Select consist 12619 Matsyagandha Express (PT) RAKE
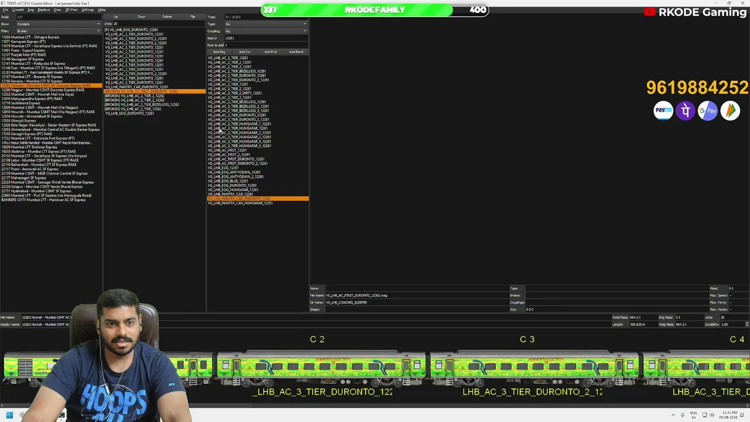The image size is (750, 422). click(52, 99)
